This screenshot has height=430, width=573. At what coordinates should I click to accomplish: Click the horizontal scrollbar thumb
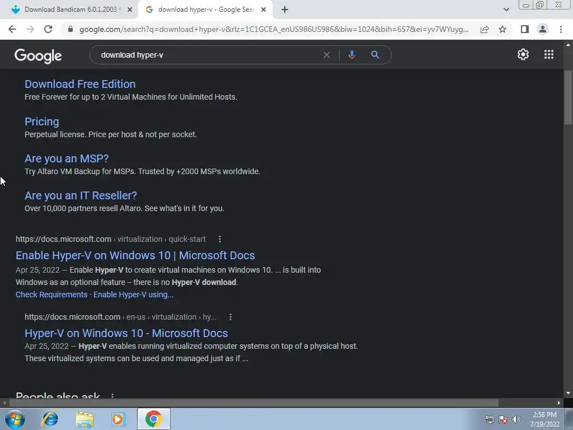pyautogui.click(x=254, y=403)
